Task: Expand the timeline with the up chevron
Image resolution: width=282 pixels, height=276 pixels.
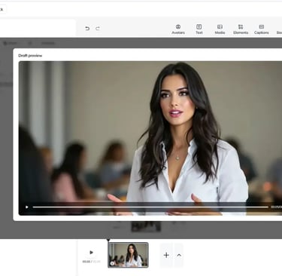Action: (x=179, y=255)
